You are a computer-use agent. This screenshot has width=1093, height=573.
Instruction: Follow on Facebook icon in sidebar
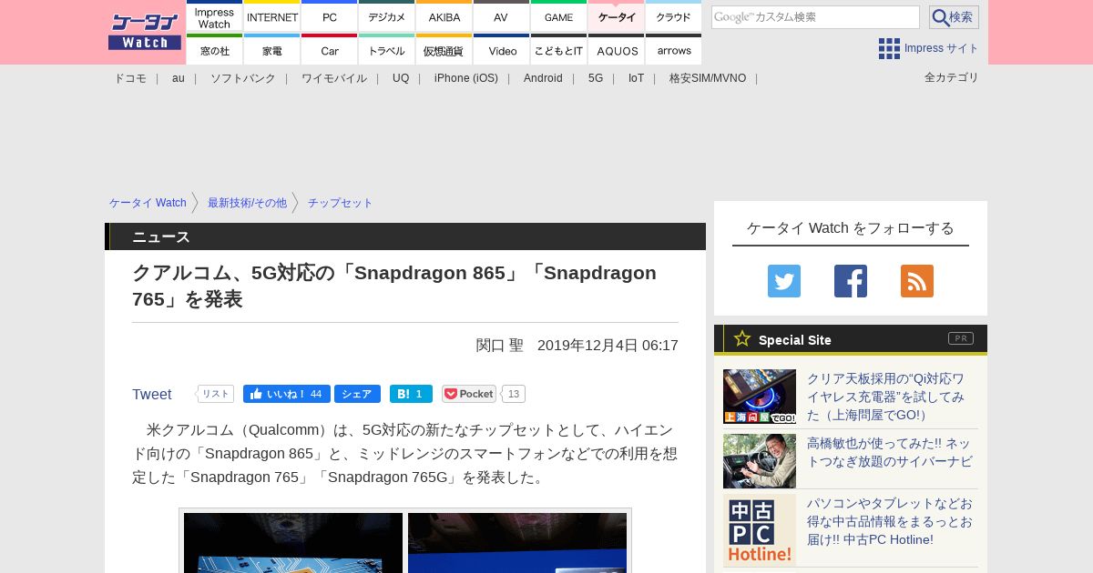(x=851, y=281)
